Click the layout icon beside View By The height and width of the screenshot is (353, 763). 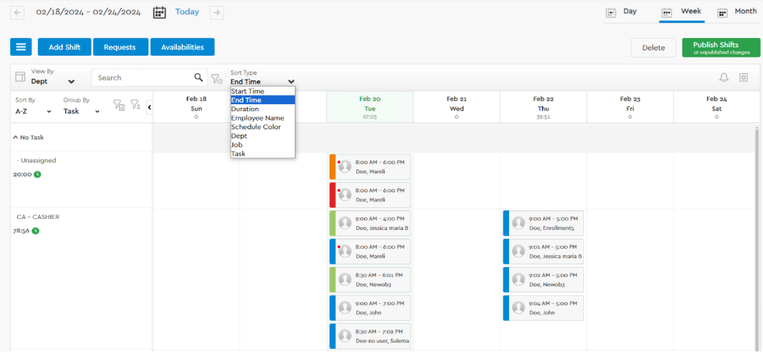click(x=20, y=76)
